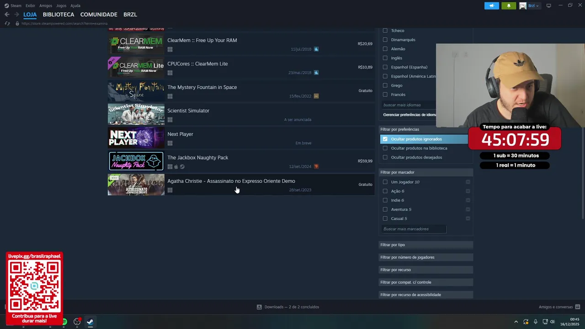Expand Filtrar por compat. c/ controle
Screen dimensions: 585x329
point(426,282)
